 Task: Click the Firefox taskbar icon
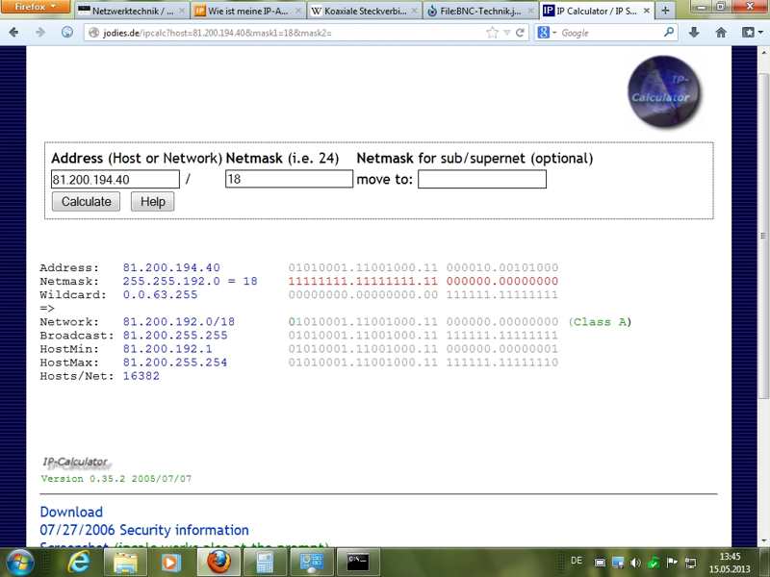pyautogui.click(x=218, y=562)
